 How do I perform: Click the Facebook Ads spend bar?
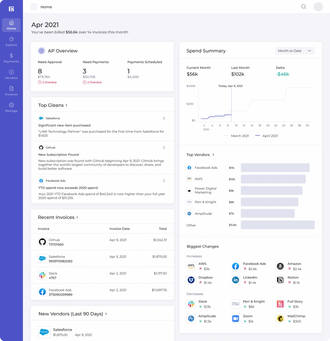[275, 168]
